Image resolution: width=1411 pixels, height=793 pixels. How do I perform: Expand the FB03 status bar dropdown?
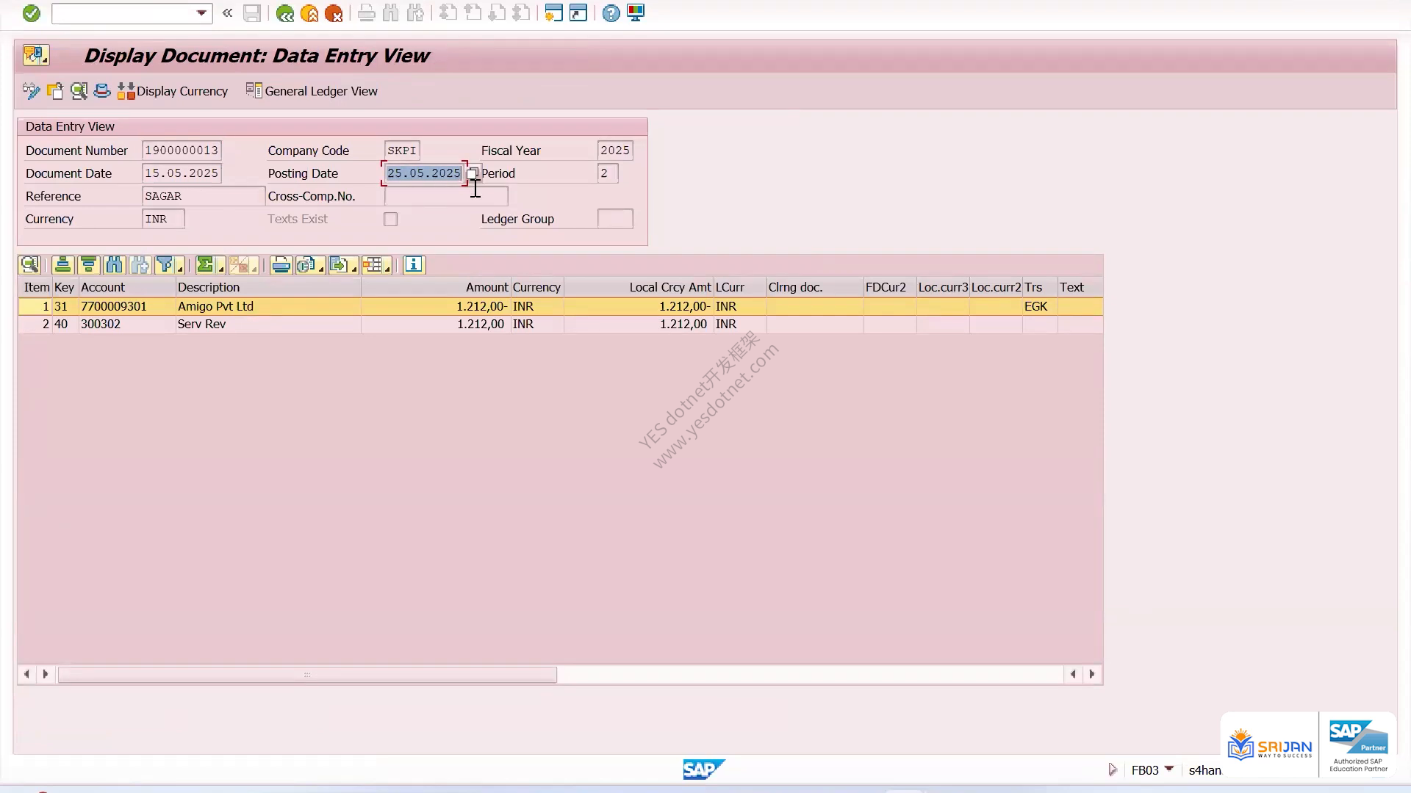tap(1169, 769)
